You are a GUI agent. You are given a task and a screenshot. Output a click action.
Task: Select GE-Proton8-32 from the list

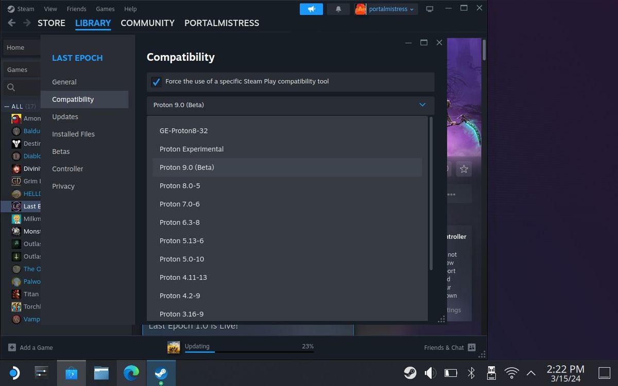(x=287, y=131)
